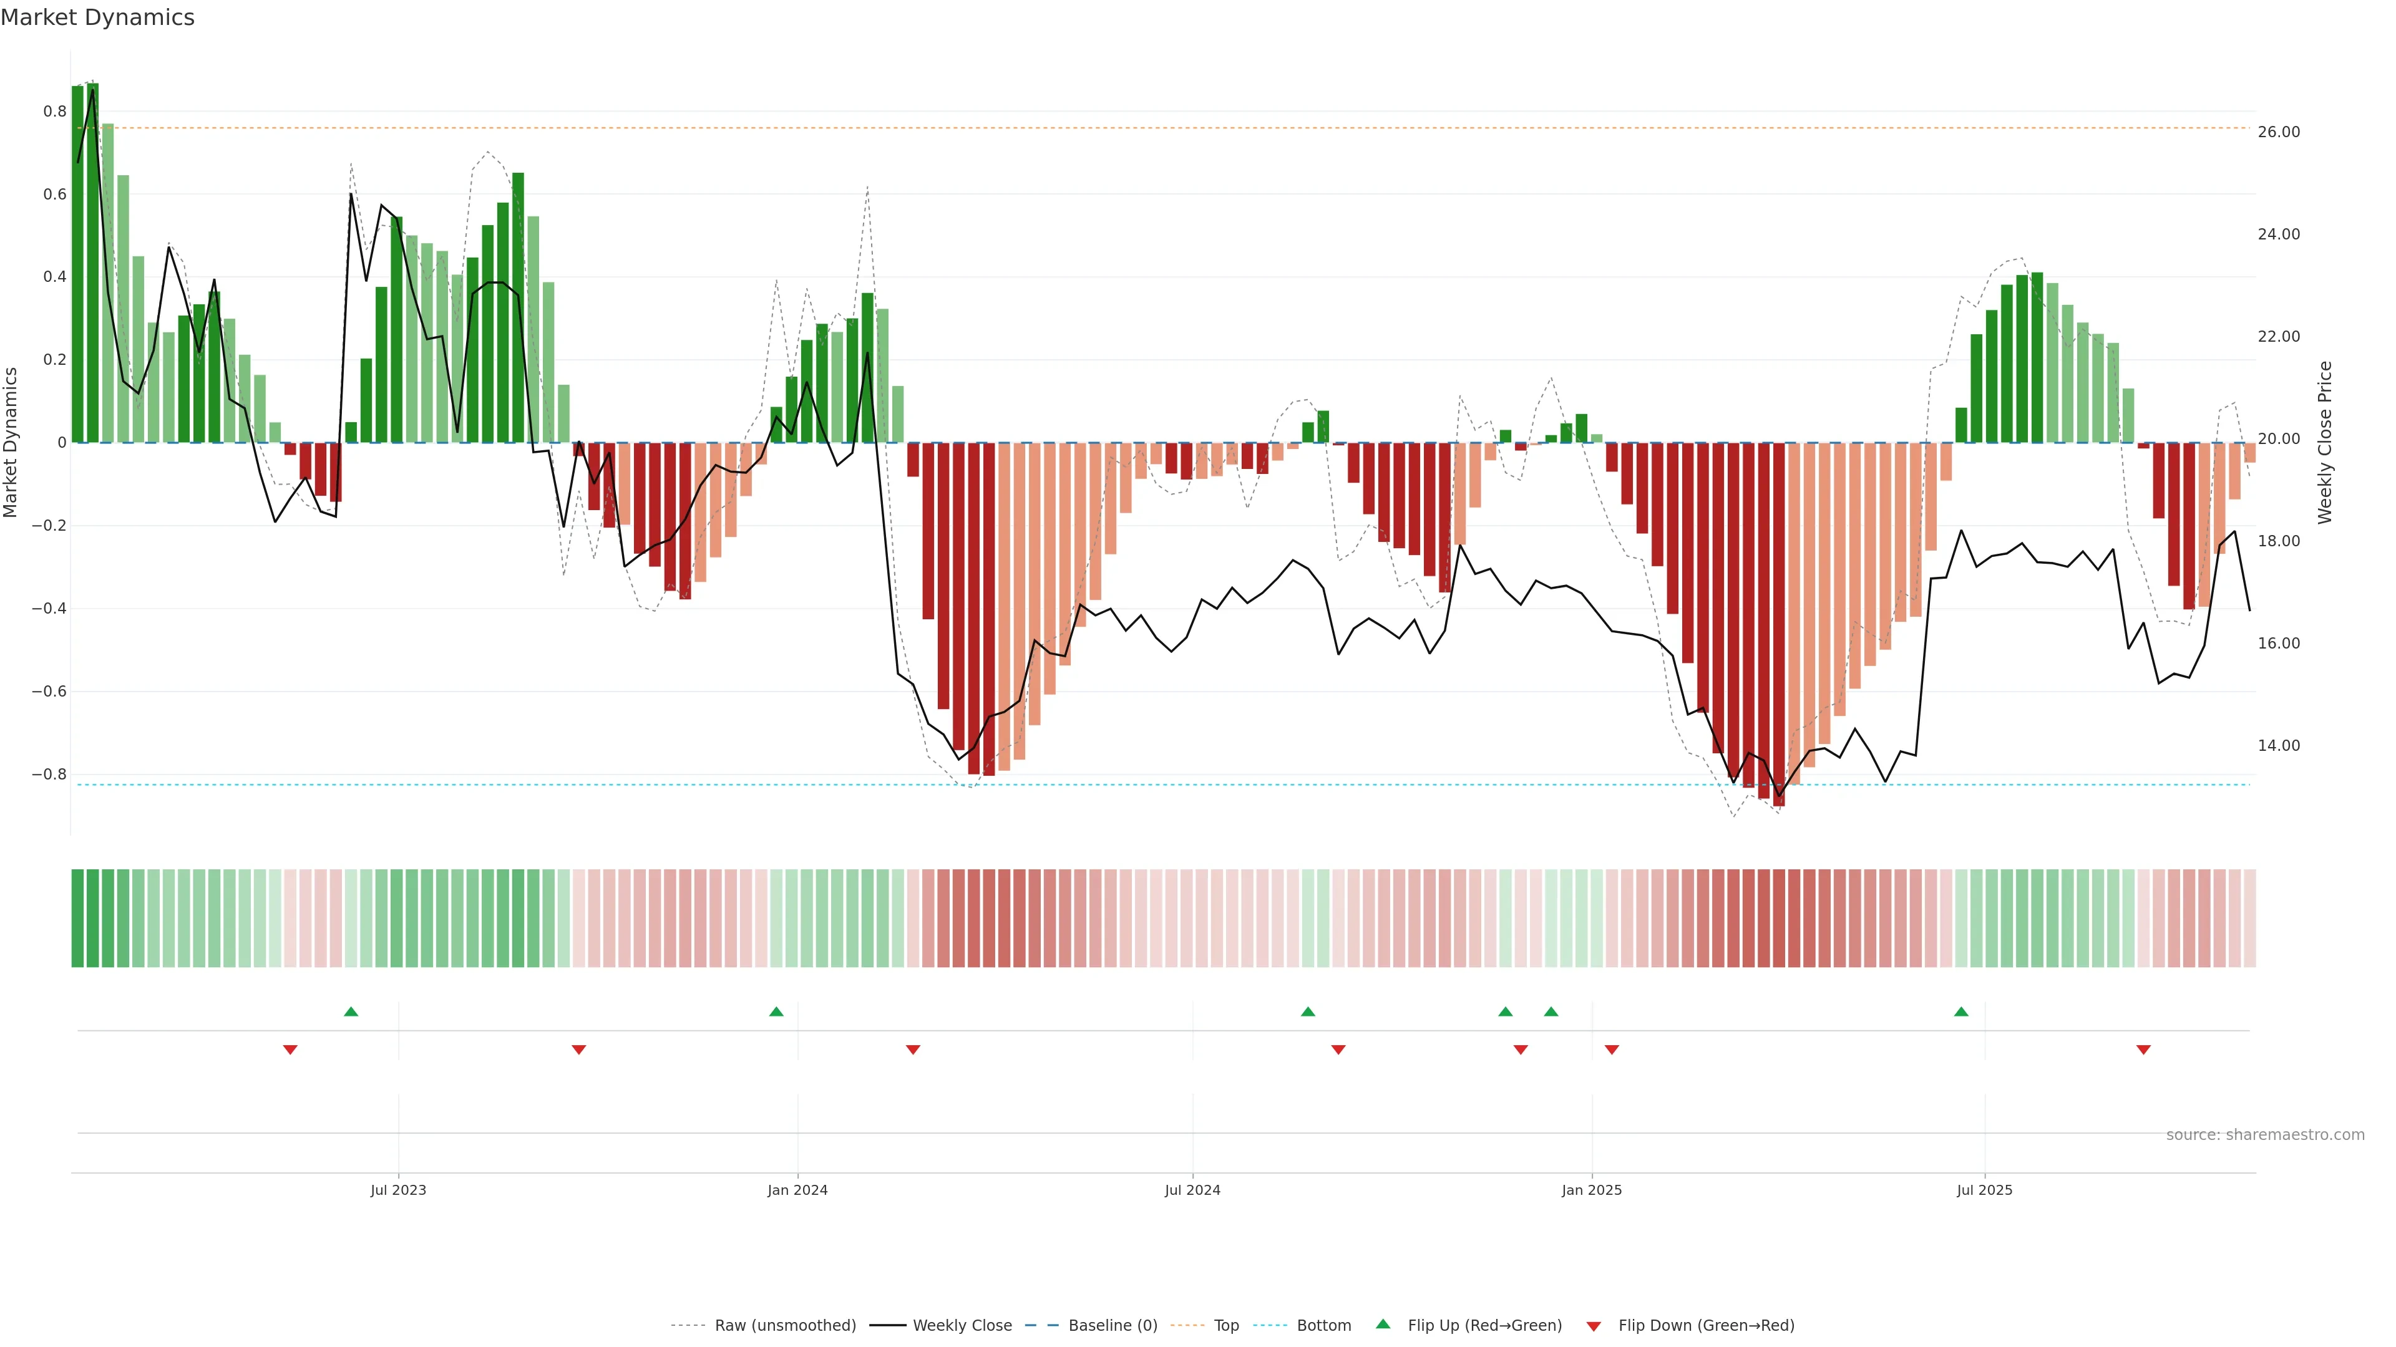
Task: Click the flip-up triangle just before Jul 2025
Action: tap(1960, 1011)
